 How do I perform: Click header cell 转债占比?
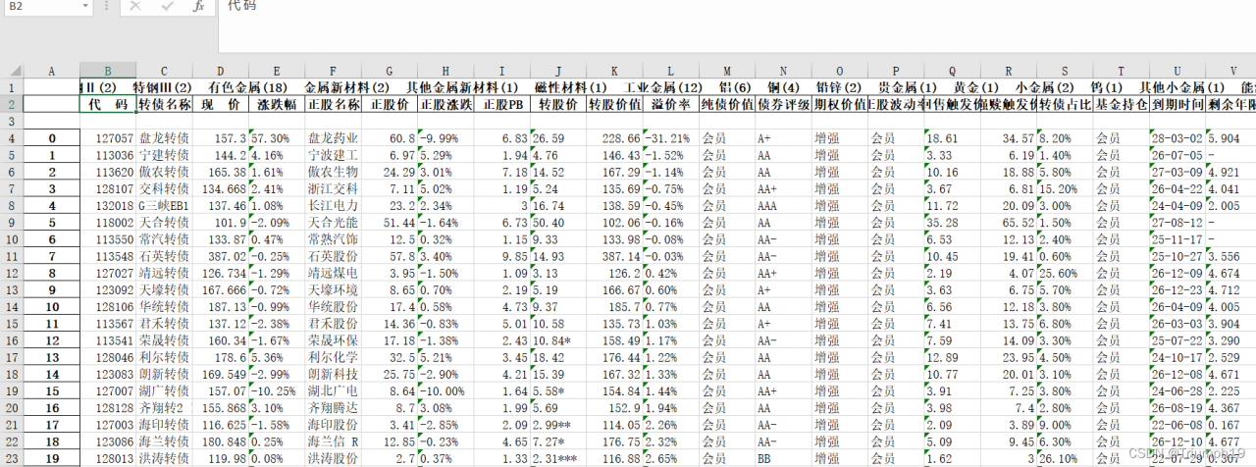pyautogui.click(x=1065, y=104)
